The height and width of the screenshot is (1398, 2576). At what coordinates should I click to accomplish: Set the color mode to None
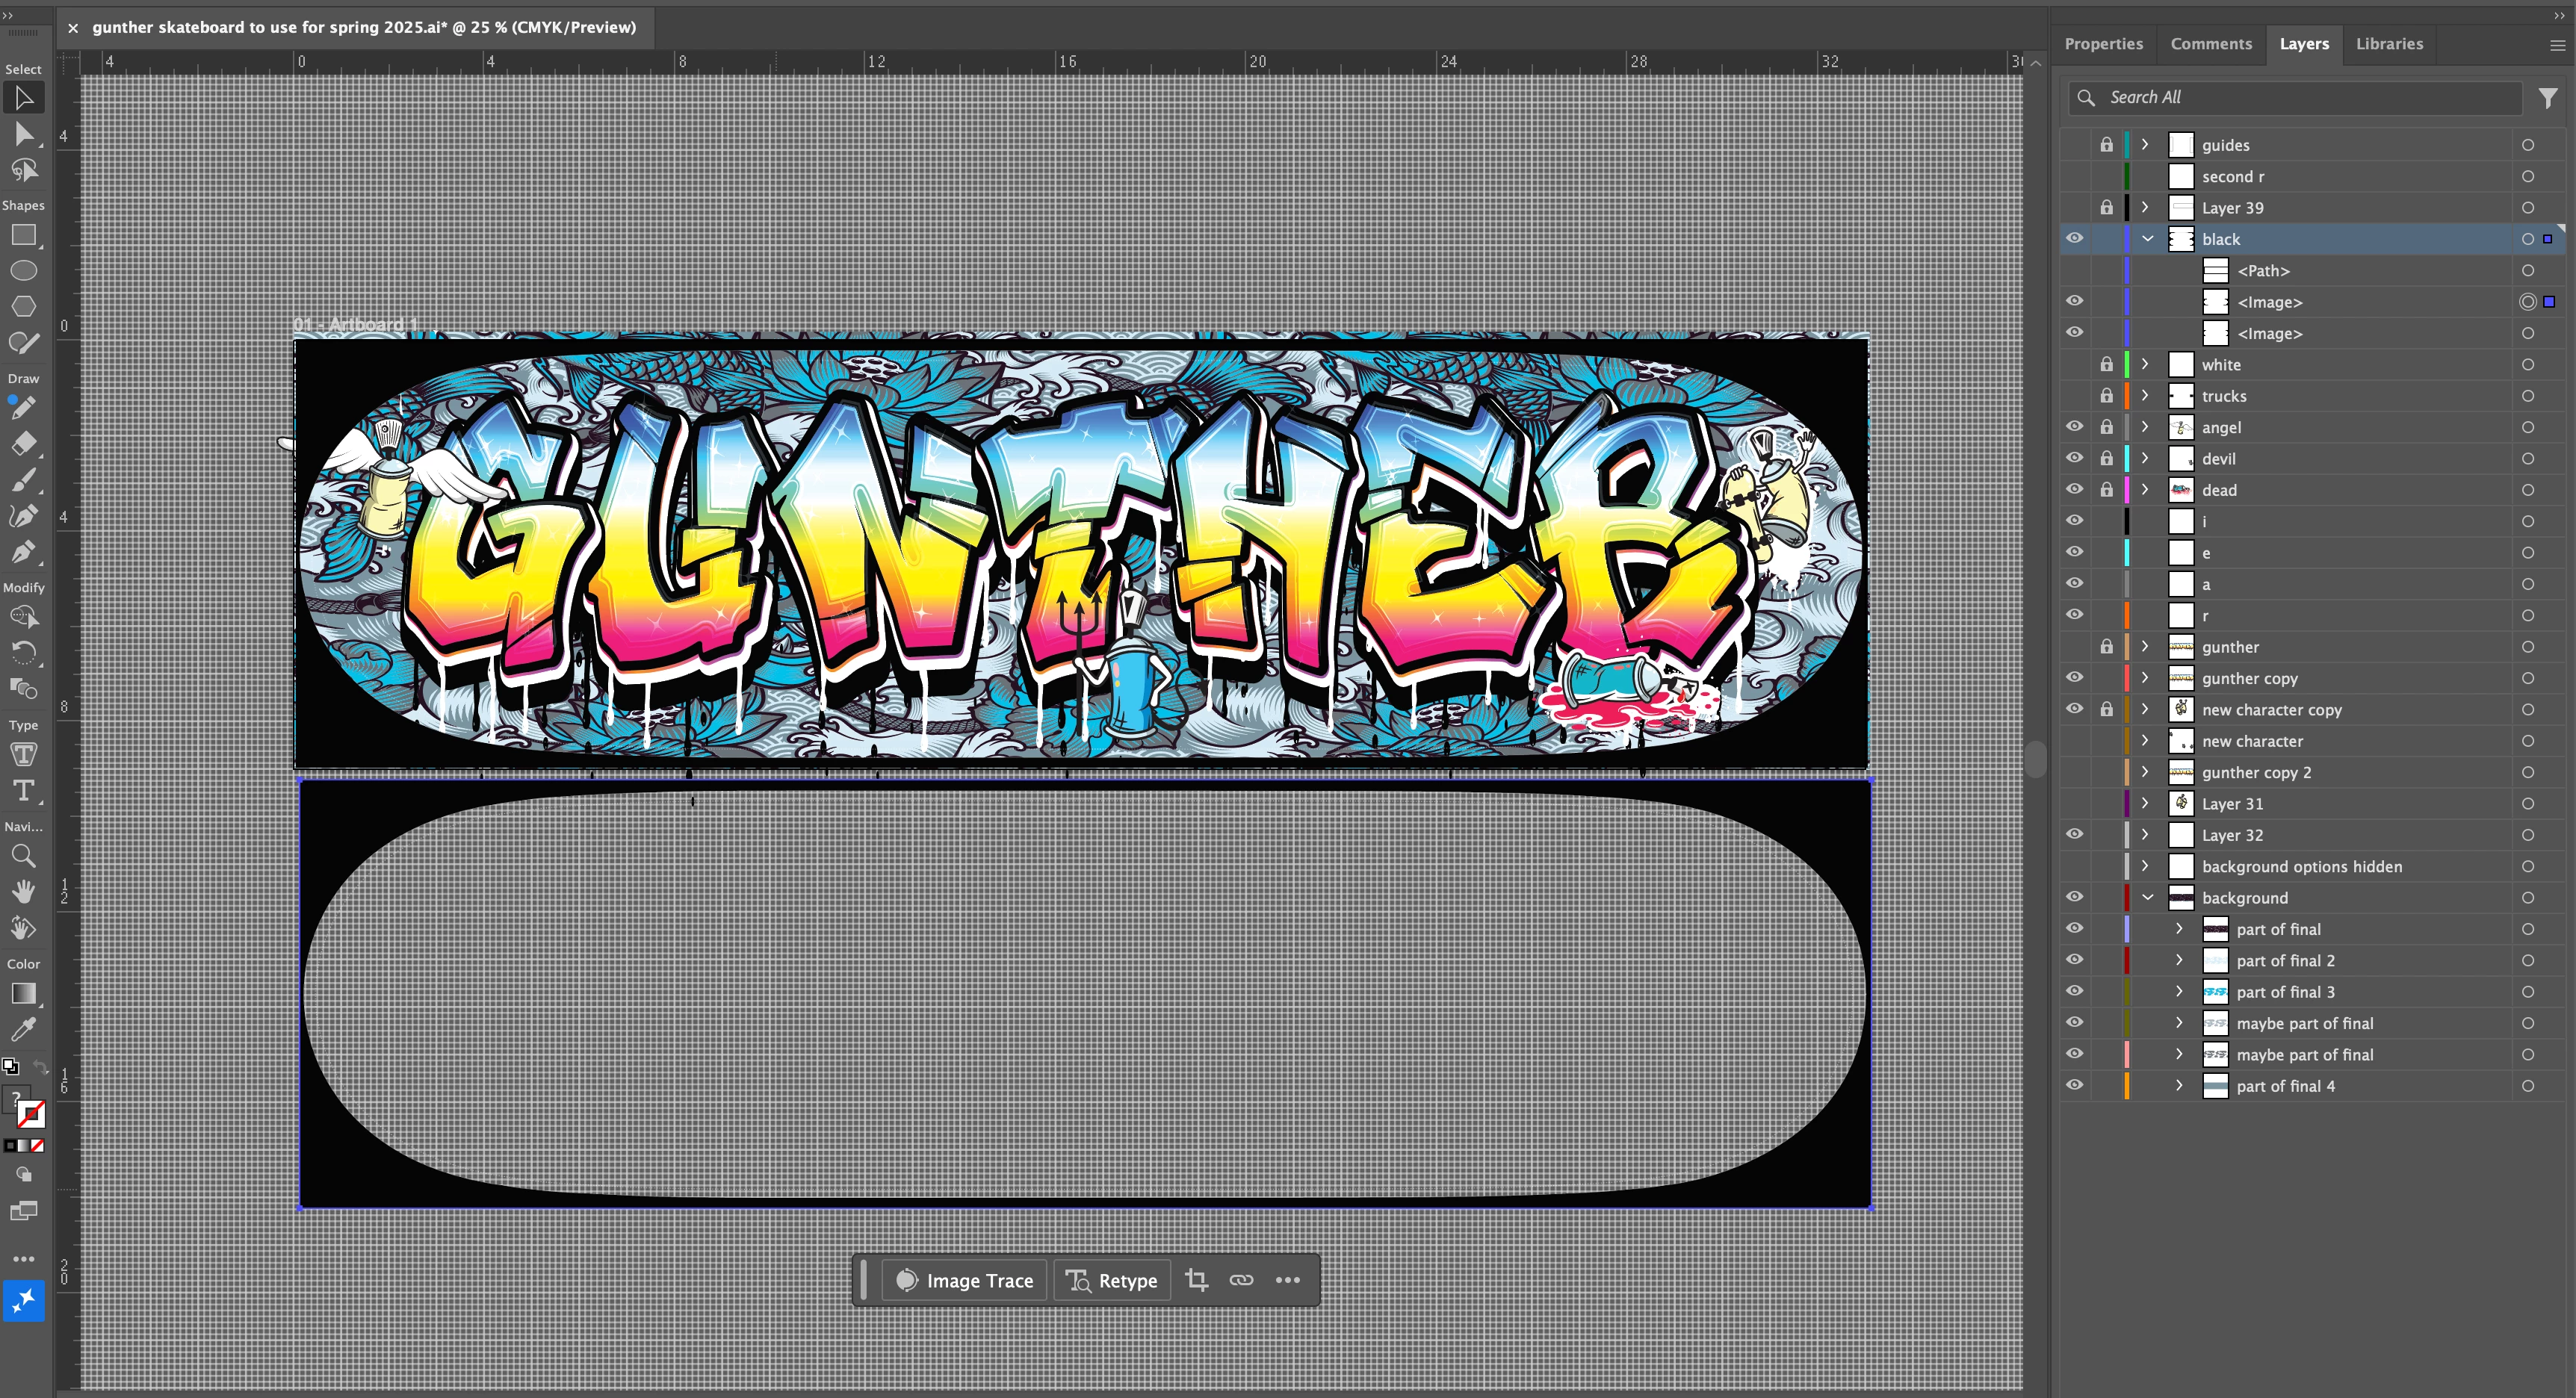tap(37, 1145)
